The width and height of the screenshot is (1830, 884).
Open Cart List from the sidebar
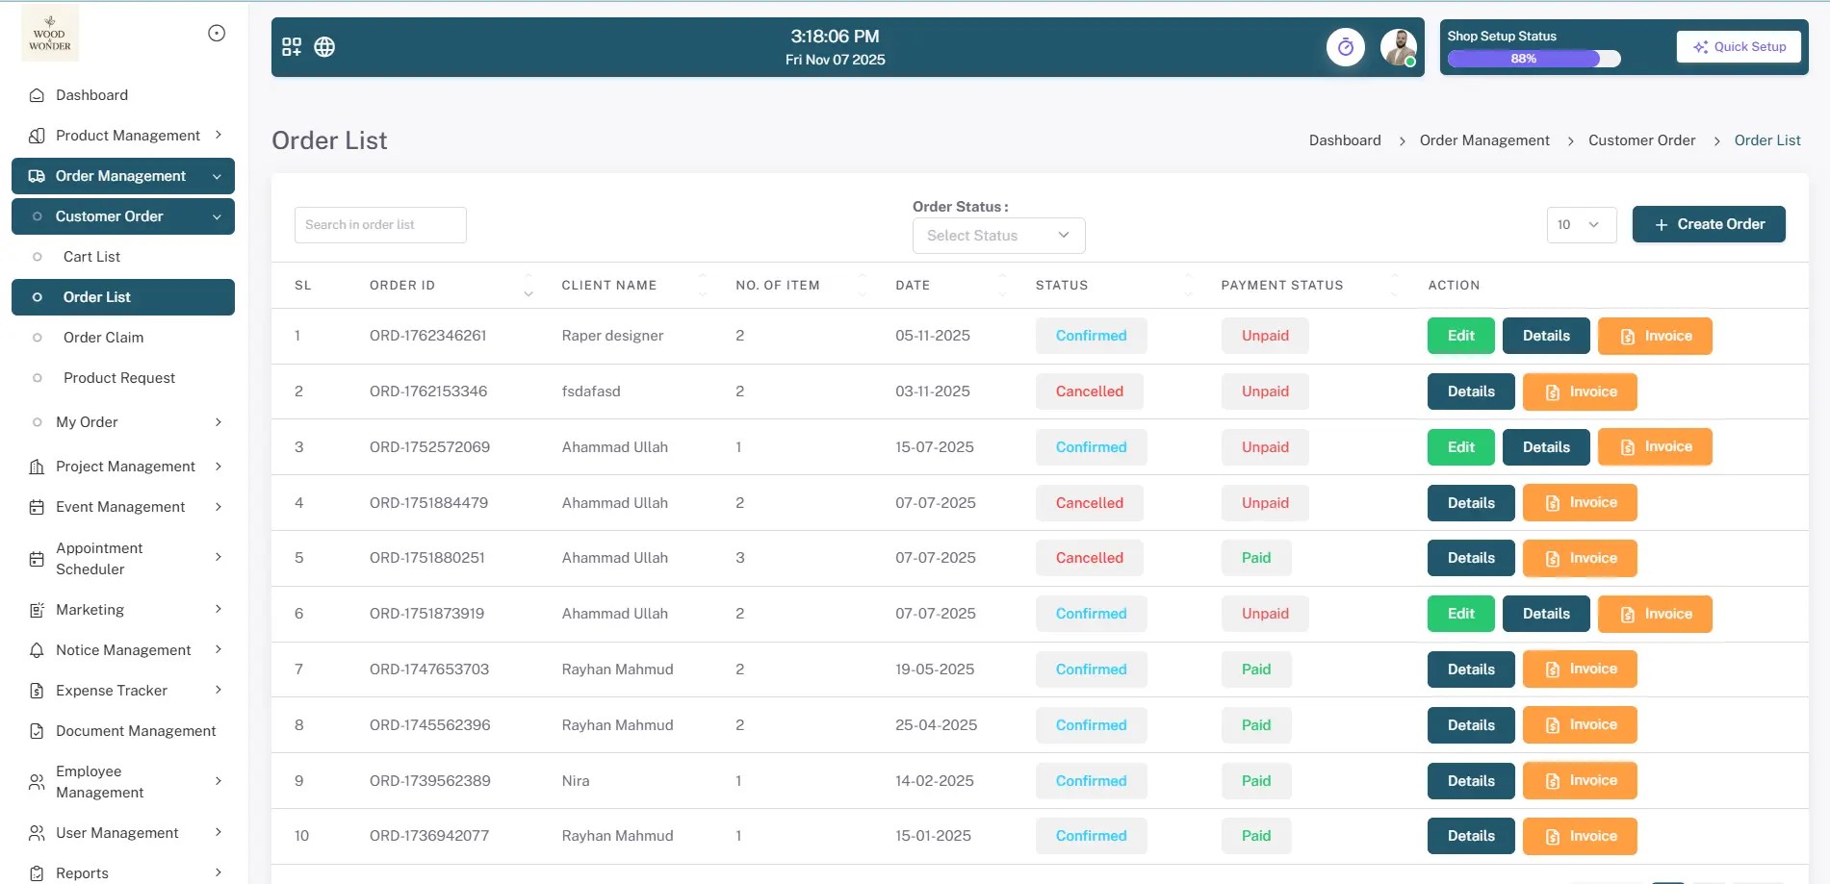tap(91, 256)
